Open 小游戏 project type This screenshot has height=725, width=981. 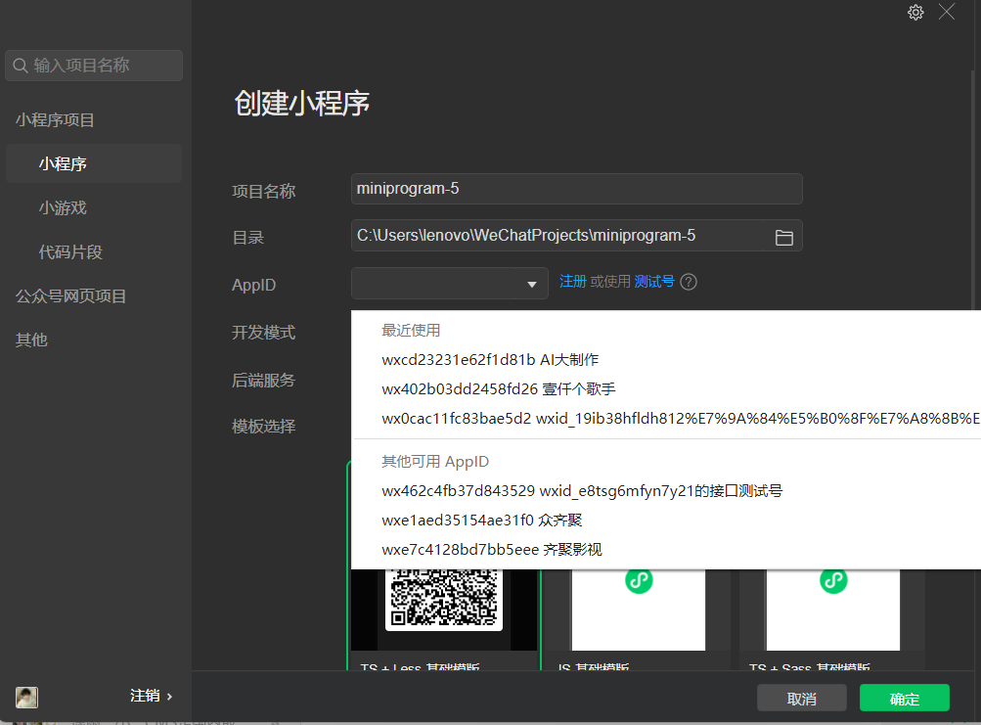(x=63, y=207)
